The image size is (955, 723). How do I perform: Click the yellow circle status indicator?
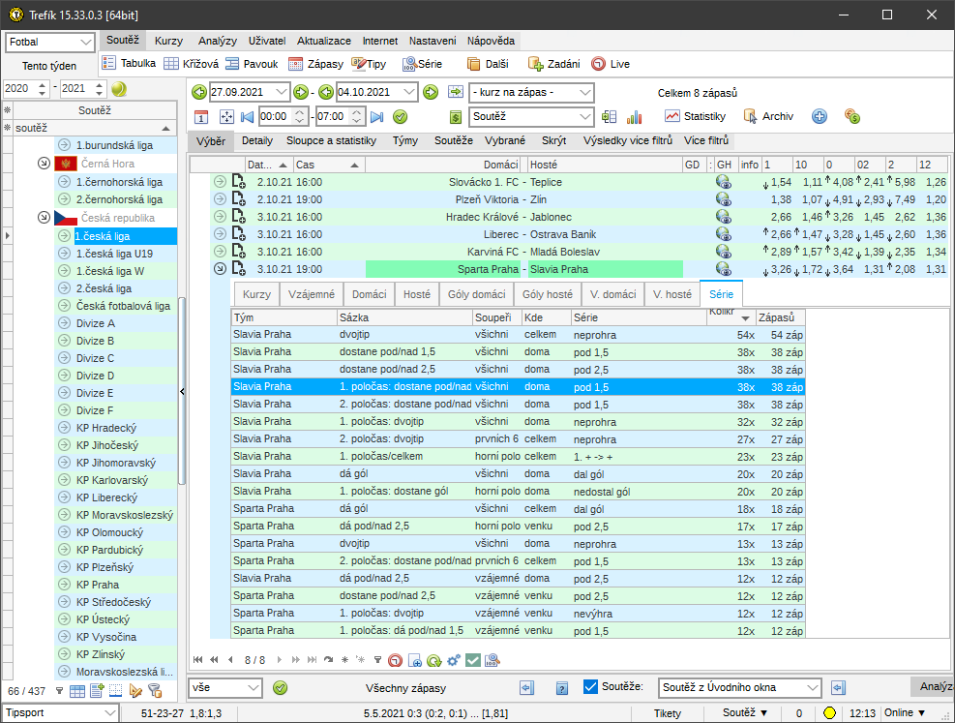[829, 712]
